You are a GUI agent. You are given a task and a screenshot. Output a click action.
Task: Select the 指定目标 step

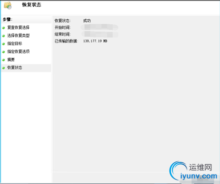pyautogui.click(x=15, y=43)
